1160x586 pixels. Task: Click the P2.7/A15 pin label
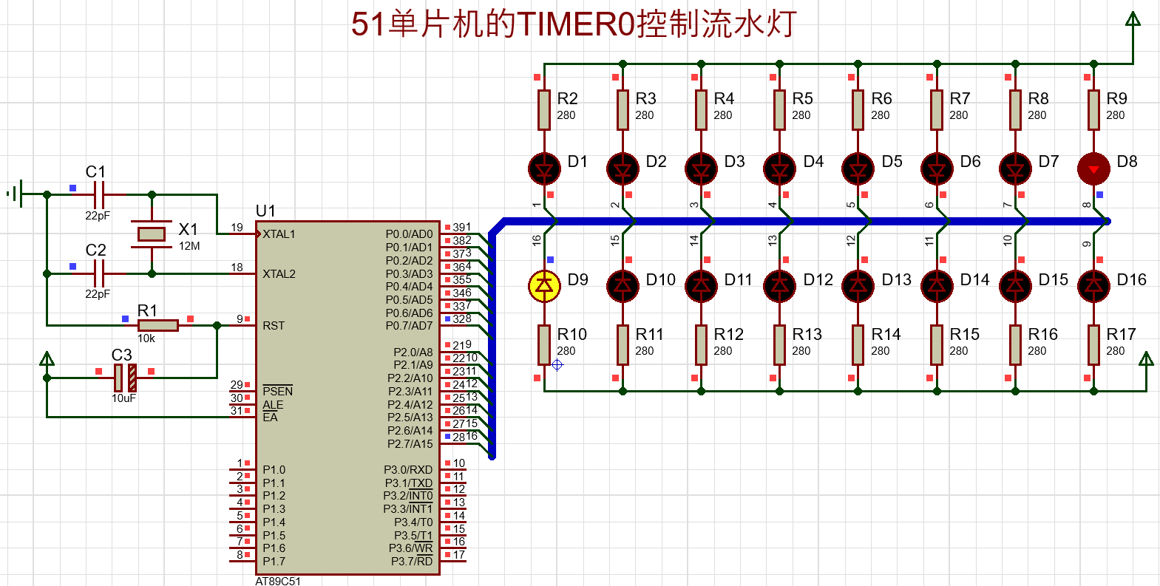(x=410, y=443)
